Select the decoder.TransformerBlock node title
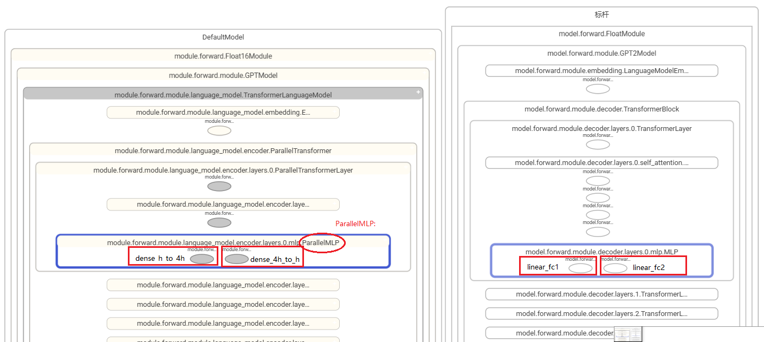 click(x=601, y=109)
